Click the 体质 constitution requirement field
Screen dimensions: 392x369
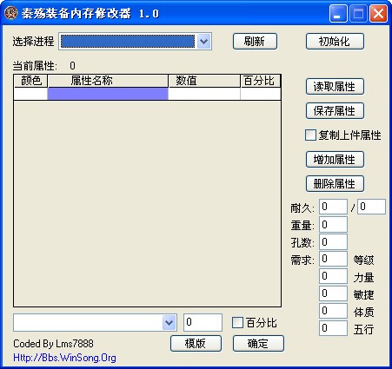[x=333, y=311]
